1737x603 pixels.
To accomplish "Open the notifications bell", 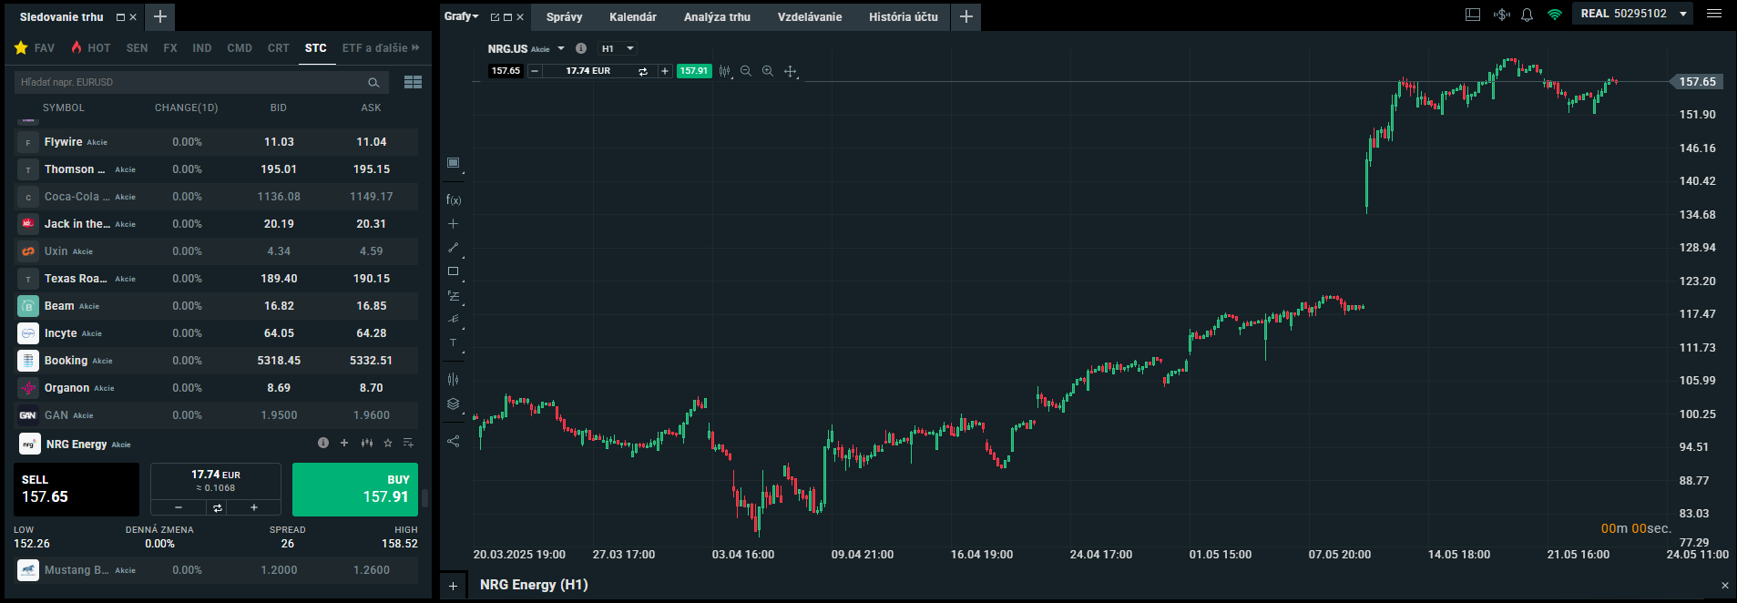I will pyautogui.click(x=1528, y=15).
